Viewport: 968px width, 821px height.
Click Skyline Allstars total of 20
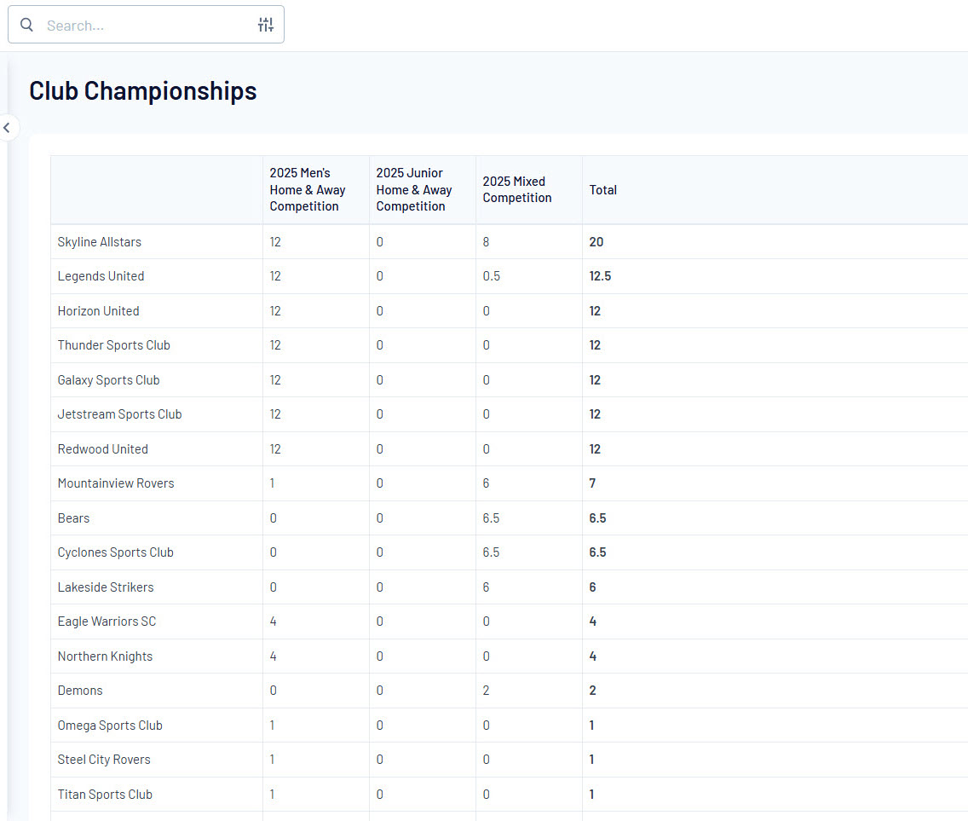pos(596,242)
